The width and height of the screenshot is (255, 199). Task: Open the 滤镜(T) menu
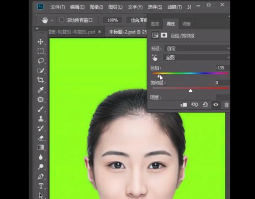(x=174, y=7)
